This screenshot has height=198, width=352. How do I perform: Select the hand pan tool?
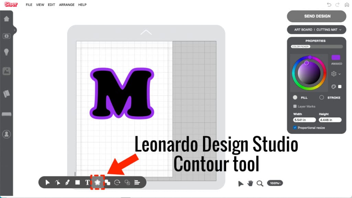tap(250, 183)
